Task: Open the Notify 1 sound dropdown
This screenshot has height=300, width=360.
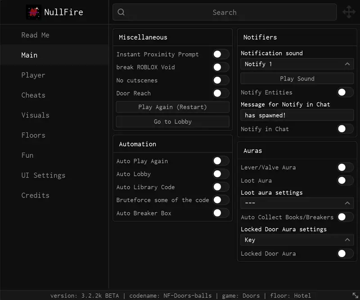Action: [297, 64]
